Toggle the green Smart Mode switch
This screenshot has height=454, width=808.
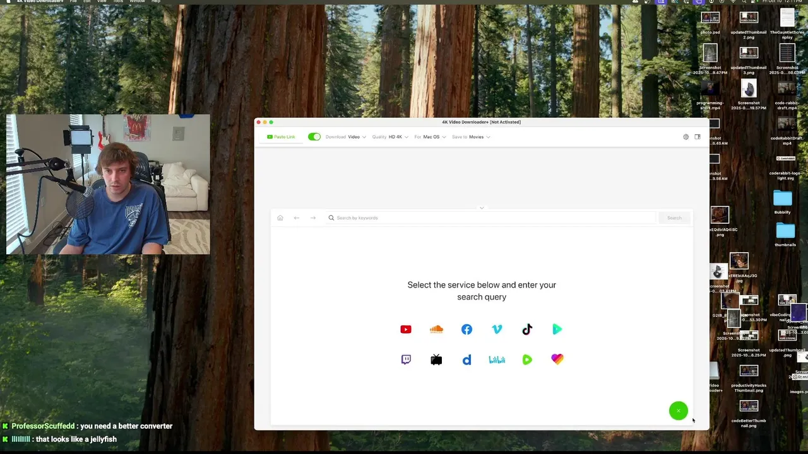[314, 137]
